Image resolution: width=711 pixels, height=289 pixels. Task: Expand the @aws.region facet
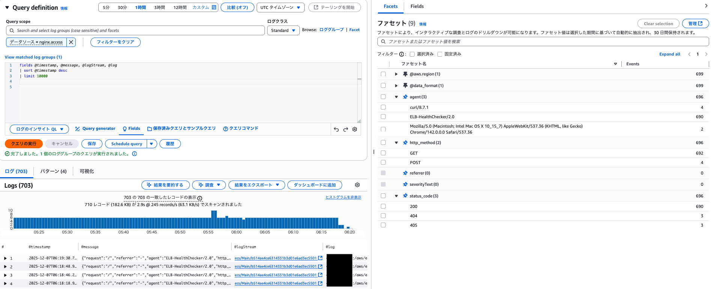click(x=396, y=74)
